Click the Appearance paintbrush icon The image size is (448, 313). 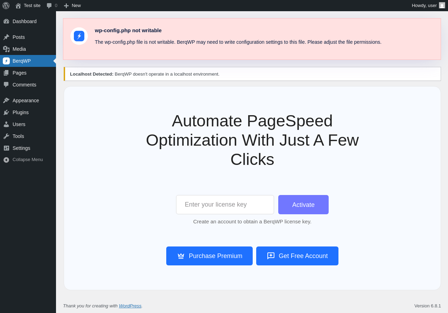click(x=6, y=100)
